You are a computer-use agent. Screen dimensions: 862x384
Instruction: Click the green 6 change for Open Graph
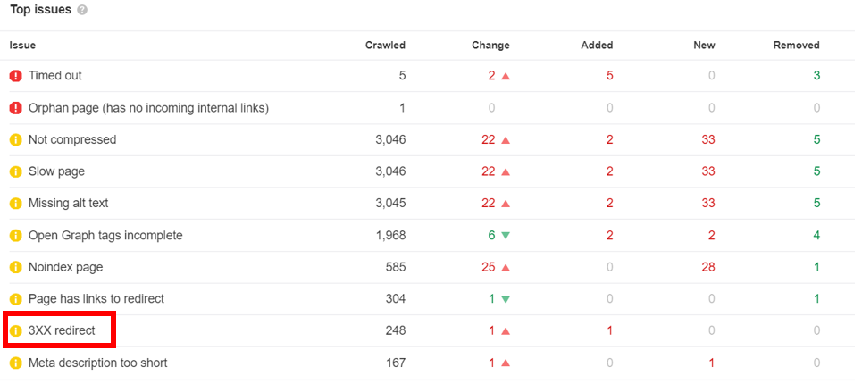(490, 236)
